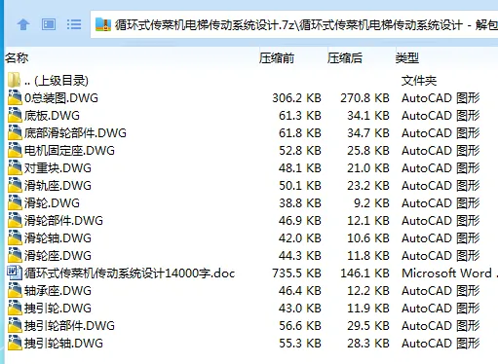Select 循环式传菜机传动系统设计14000字.doc
Viewport: 498px width, 364px height.
click(130, 273)
